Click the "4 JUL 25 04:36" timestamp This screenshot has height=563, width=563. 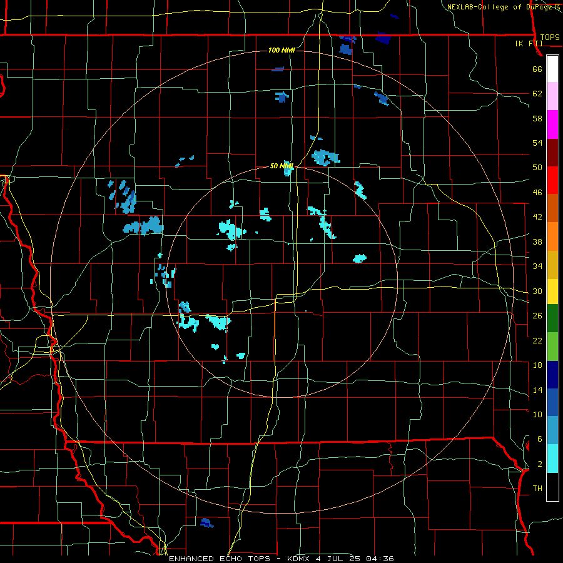[355, 559]
